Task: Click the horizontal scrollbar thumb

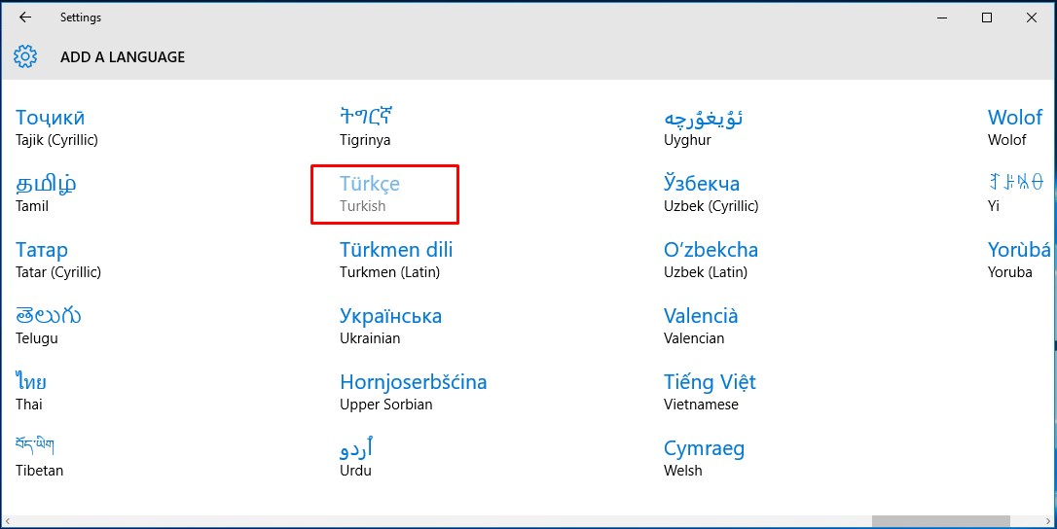Action: point(940,522)
